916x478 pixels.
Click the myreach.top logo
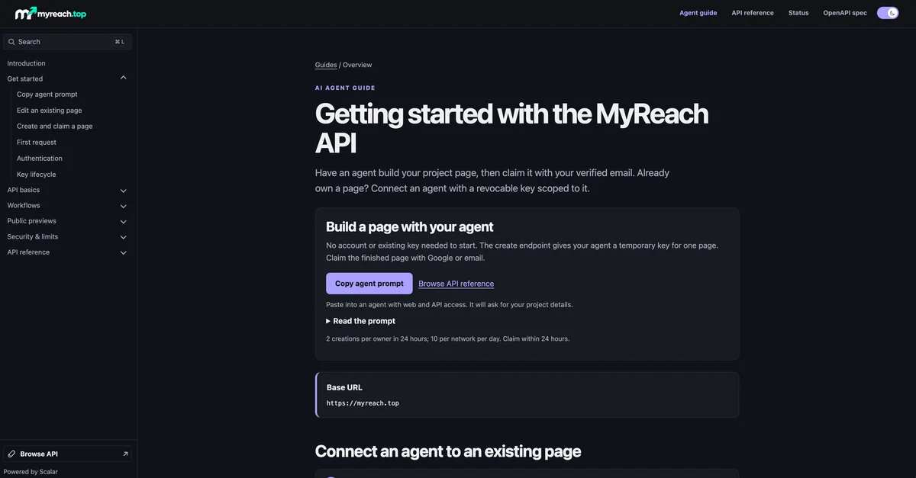[x=50, y=13]
